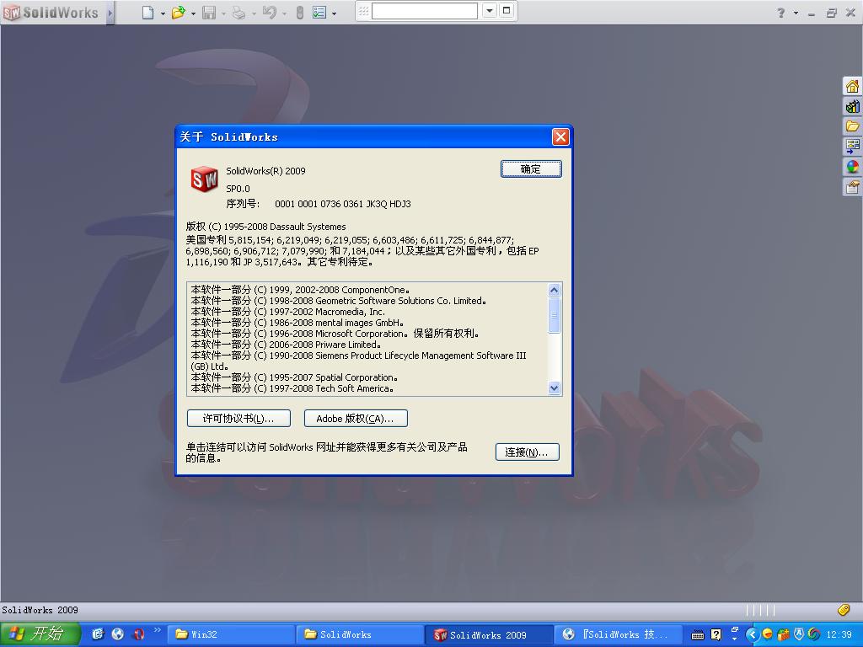
Task: Click the Tech Soft America line in the credits list
Action: [x=292, y=388]
